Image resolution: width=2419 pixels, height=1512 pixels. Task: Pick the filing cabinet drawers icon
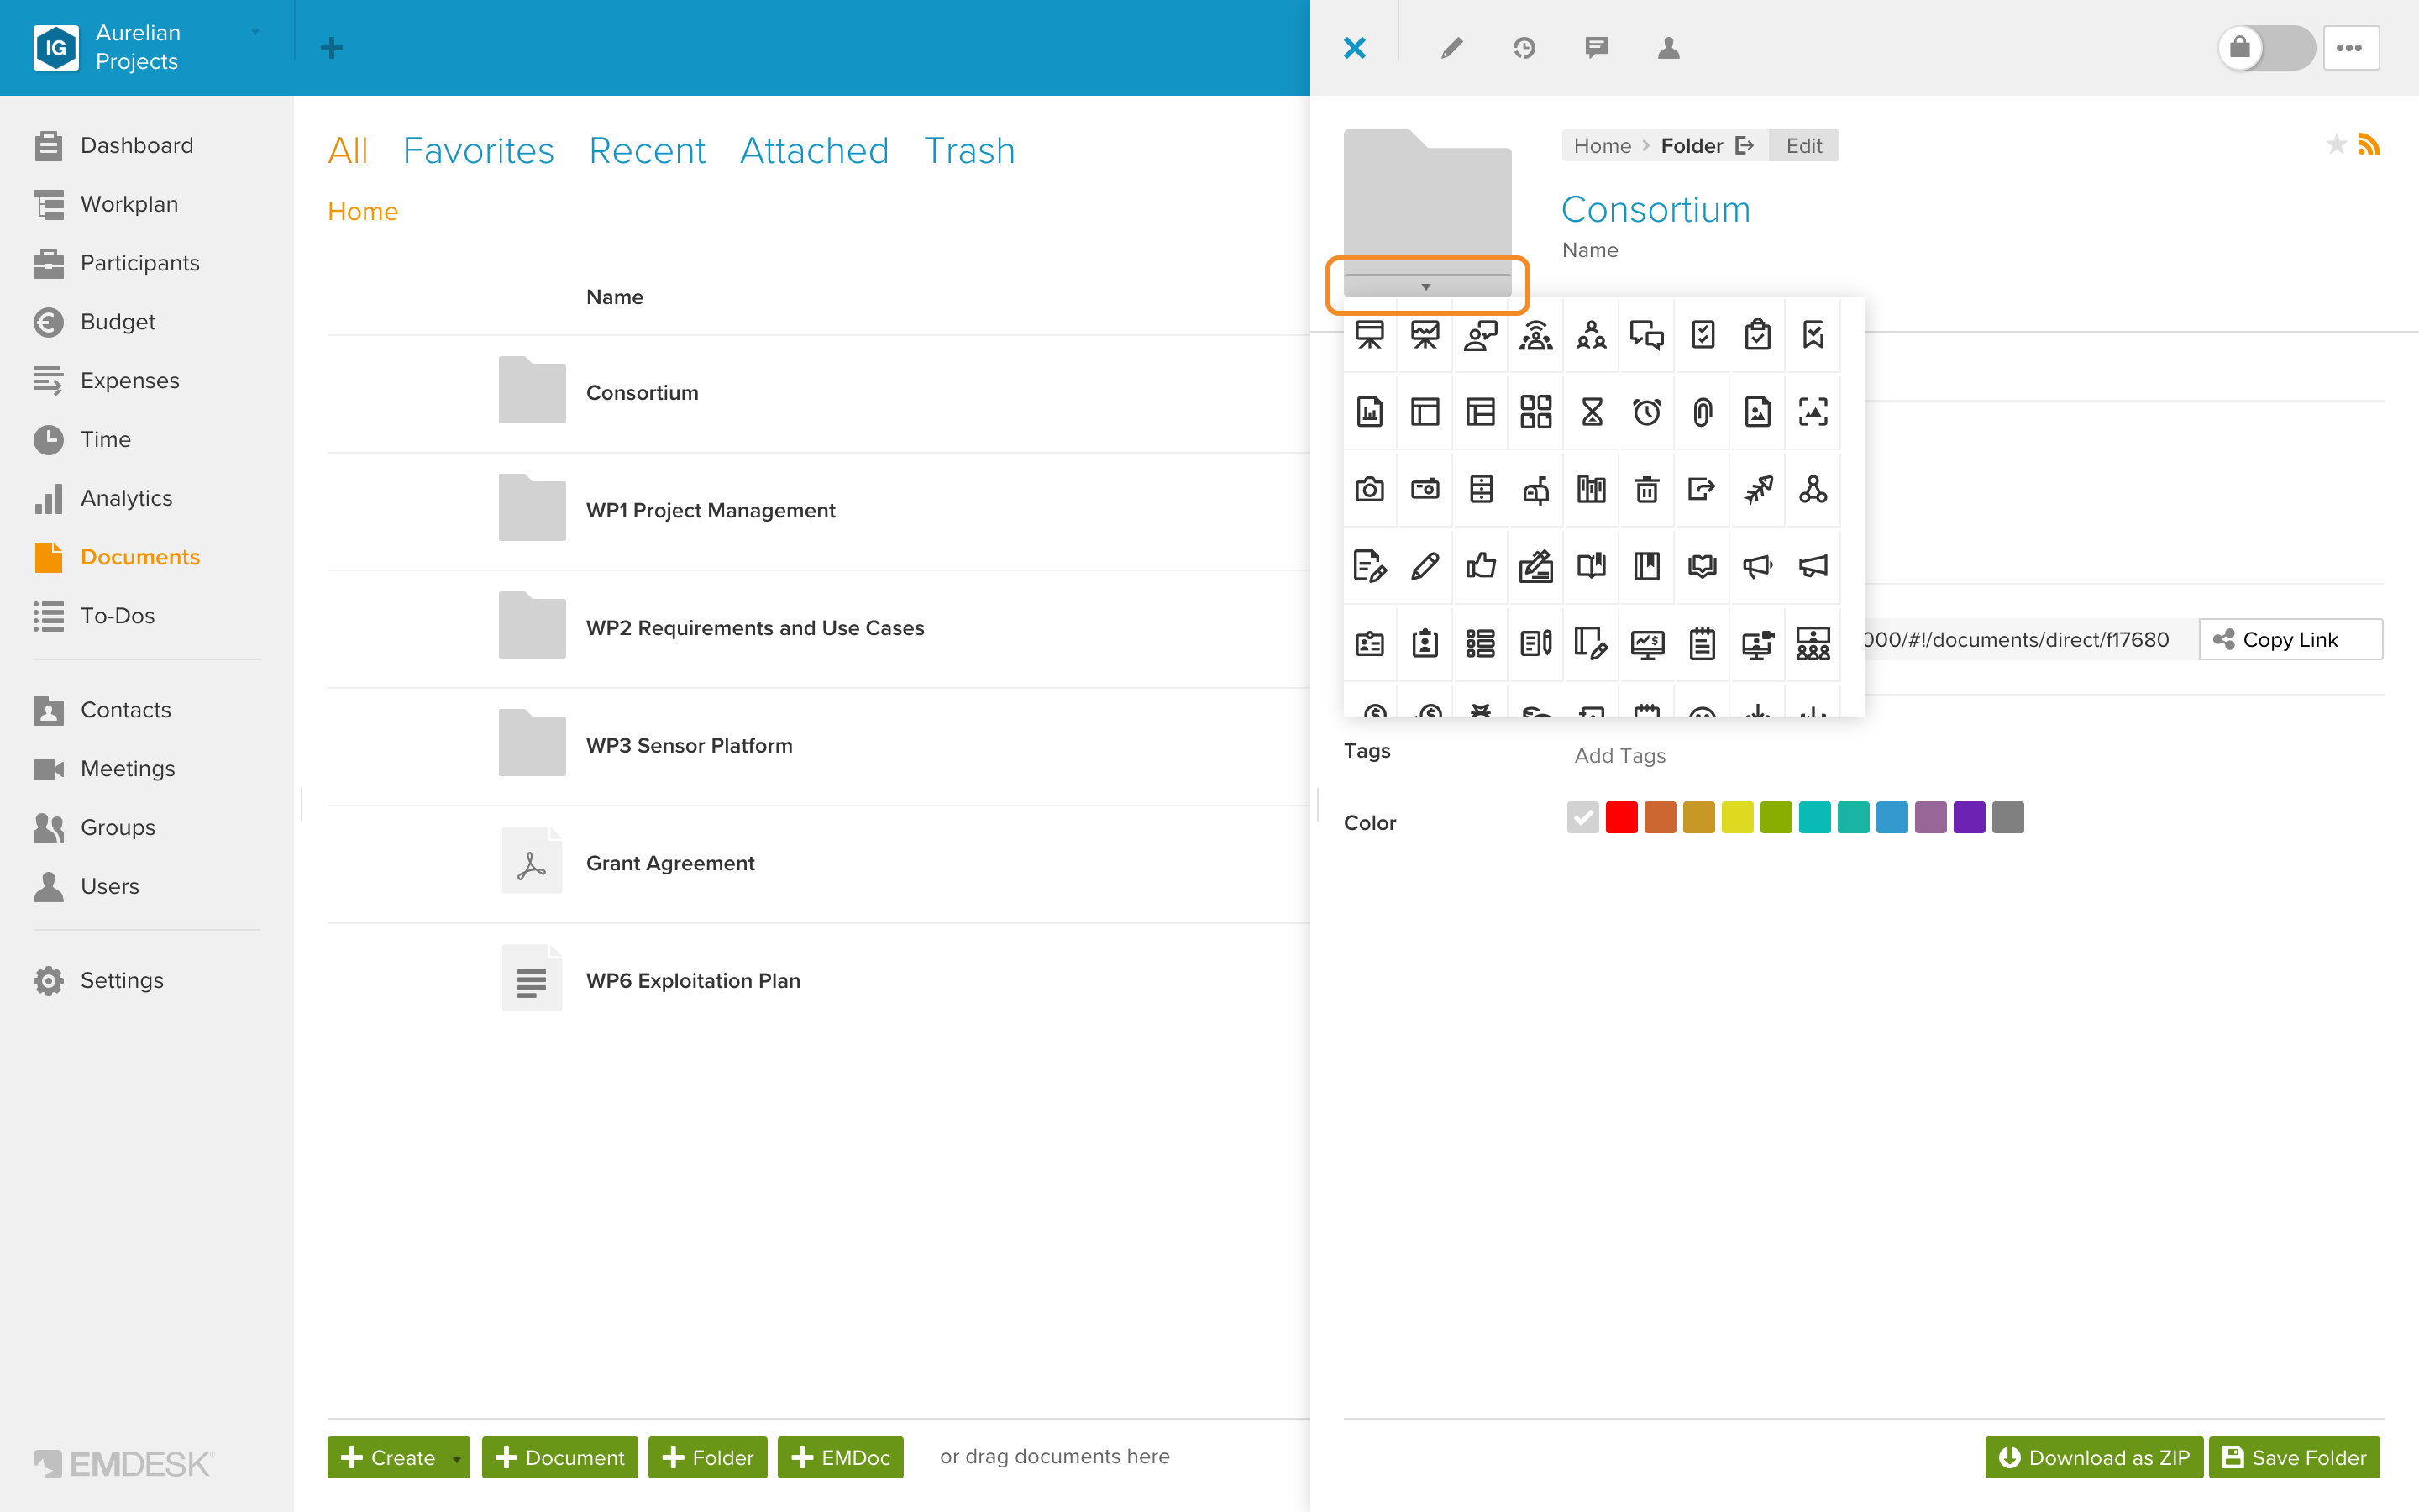pyautogui.click(x=1481, y=489)
